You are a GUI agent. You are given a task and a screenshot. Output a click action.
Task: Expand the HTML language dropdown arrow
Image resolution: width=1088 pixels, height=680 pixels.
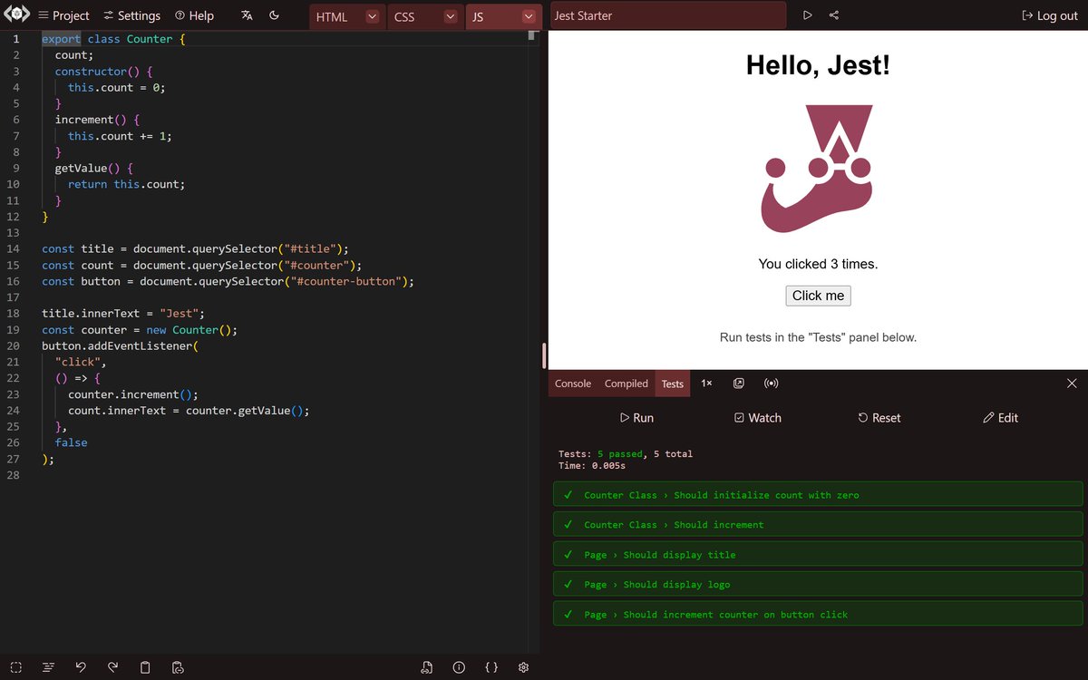(x=373, y=16)
